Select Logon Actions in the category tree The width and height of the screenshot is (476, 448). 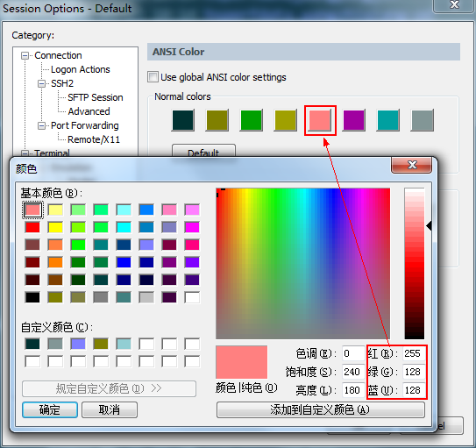pos(80,69)
